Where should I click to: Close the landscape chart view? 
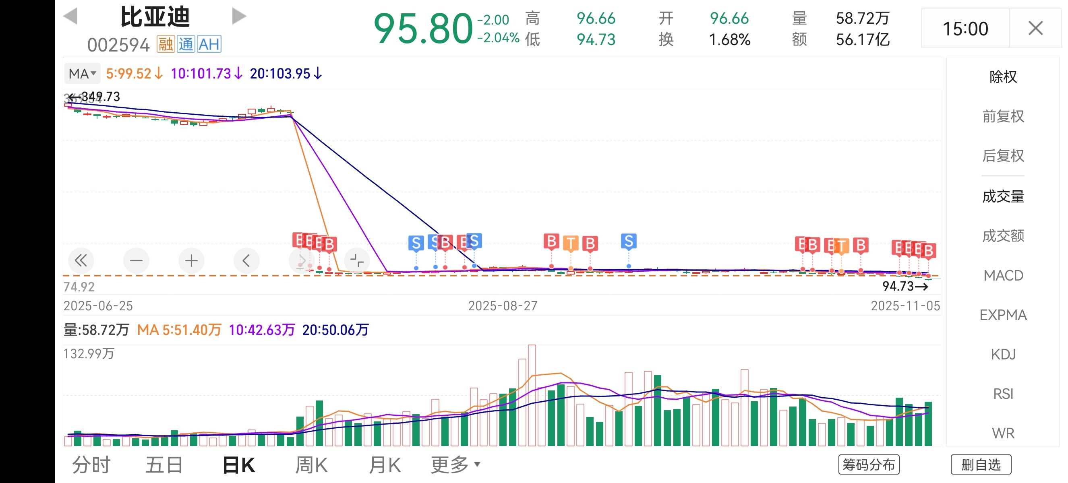click(1035, 29)
